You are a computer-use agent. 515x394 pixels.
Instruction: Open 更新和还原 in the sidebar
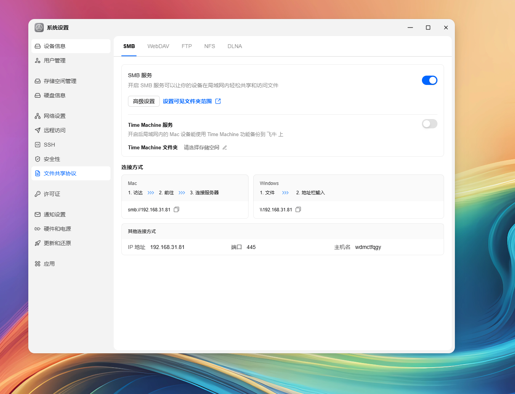click(71, 243)
